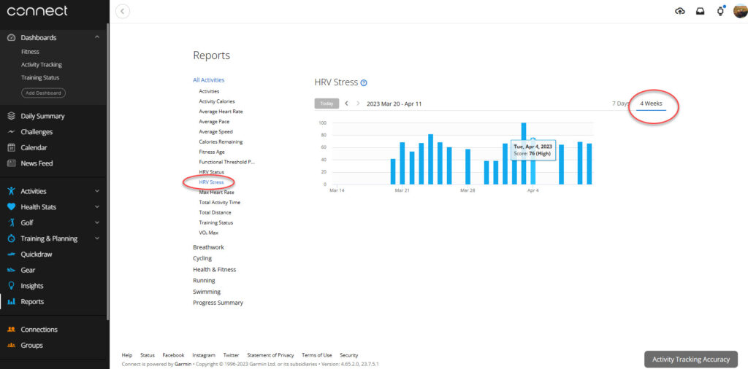The width and height of the screenshot is (748, 369).
Task: Click the Health Stats heart icon
Action: pos(12,207)
